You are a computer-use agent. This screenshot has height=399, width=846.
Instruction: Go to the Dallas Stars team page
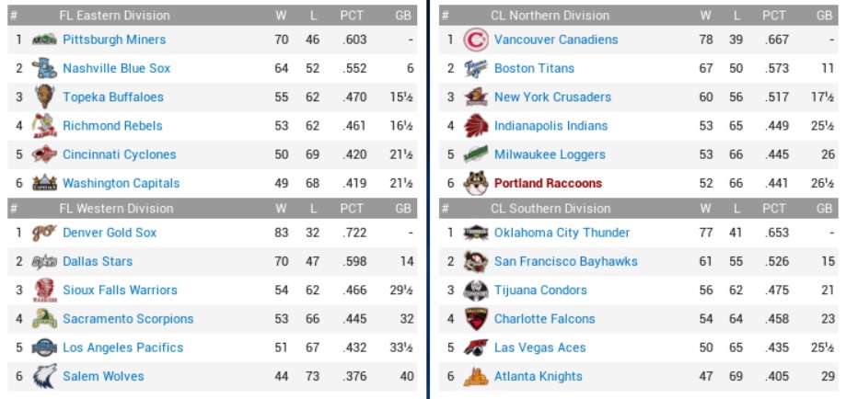[98, 261]
